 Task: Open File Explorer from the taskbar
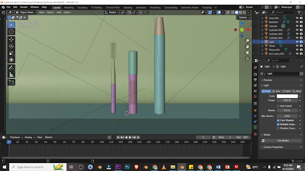coord(173,167)
